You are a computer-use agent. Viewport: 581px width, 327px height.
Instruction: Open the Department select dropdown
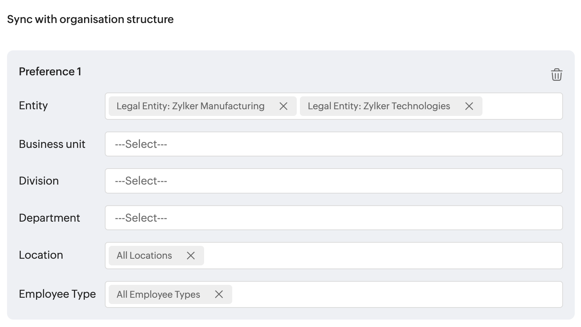(x=334, y=218)
